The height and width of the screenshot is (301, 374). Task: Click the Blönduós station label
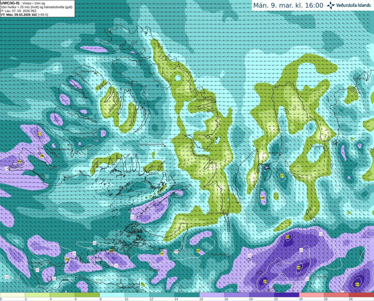pos(274,153)
